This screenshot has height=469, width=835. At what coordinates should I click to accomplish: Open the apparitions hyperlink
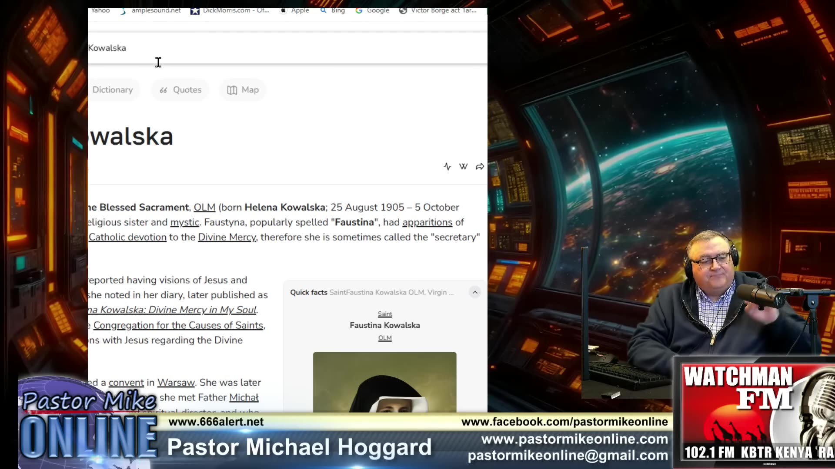point(427,222)
